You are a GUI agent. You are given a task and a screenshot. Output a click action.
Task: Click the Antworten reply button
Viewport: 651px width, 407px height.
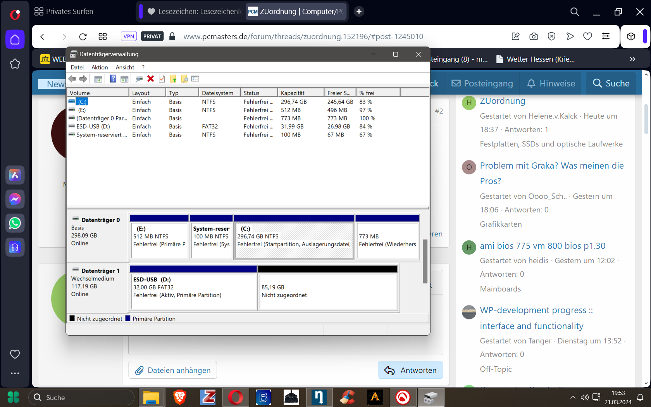[x=410, y=370]
